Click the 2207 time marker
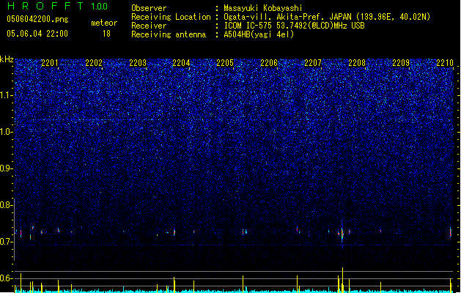Viewport: 461px width, 293px height. click(313, 63)
